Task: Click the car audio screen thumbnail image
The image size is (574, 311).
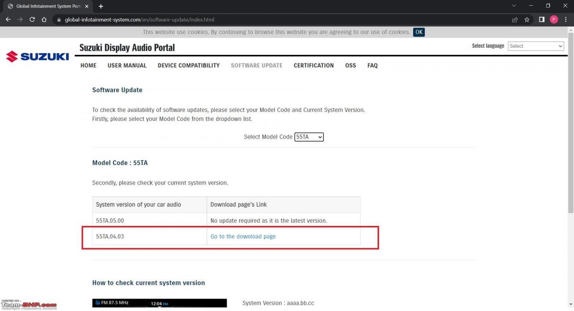Action: 160,304
